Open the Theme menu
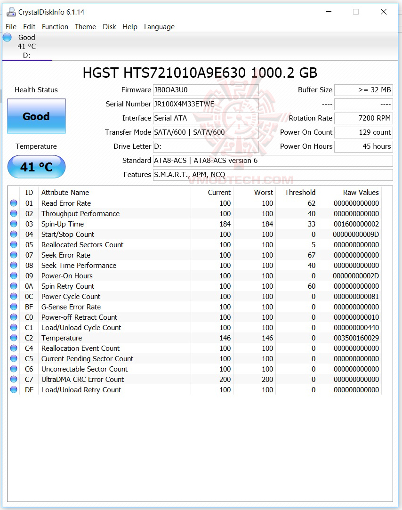The height and width of the screenshot is (510, 402). point(85,27)
